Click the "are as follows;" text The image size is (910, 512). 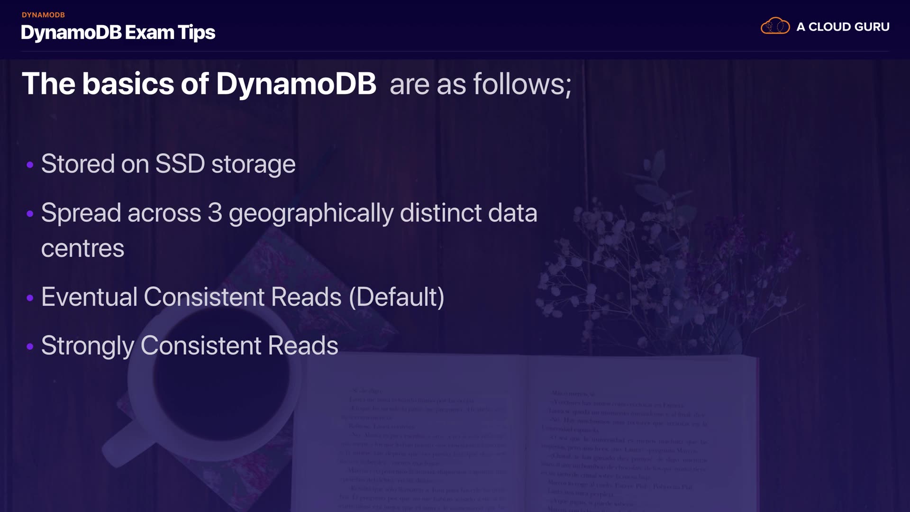(481, 84)
